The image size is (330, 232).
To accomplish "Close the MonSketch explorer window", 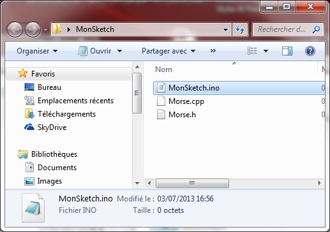I will [310, 7].
